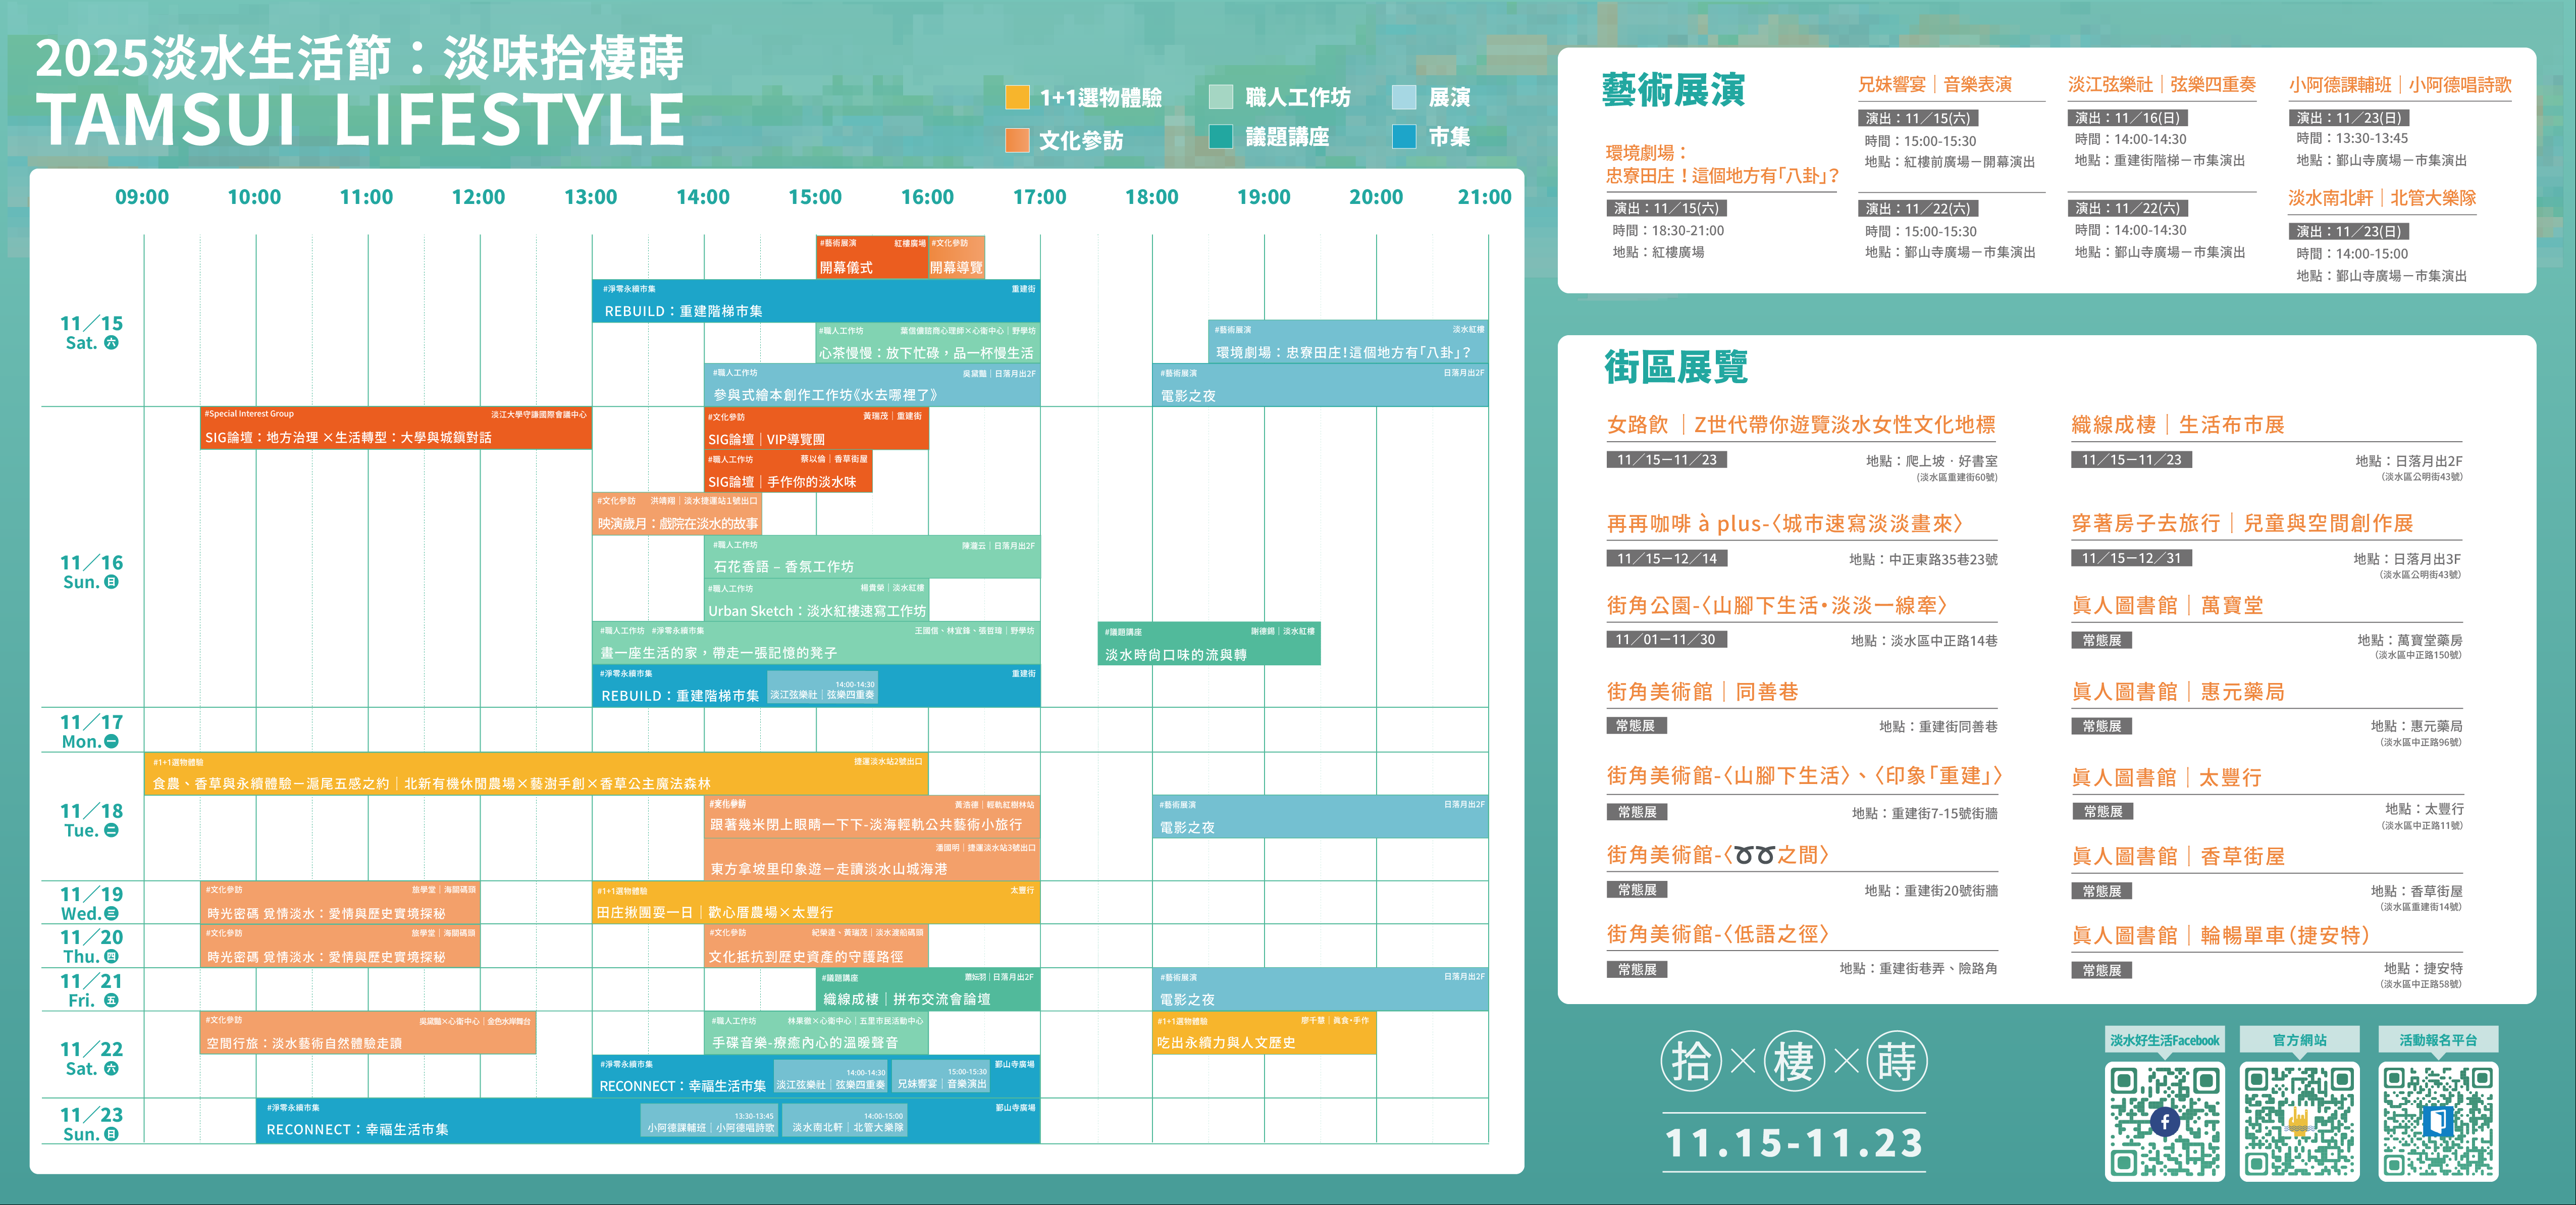Click the 活動報名平台 label
The width and height of the screenshot is (2576, 1205).
[x=2438, y=1040]
